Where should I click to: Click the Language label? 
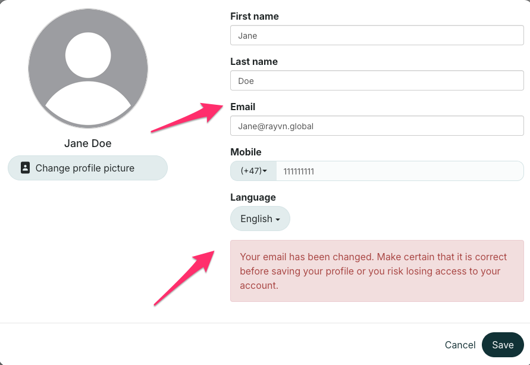[x=253, y=197]
